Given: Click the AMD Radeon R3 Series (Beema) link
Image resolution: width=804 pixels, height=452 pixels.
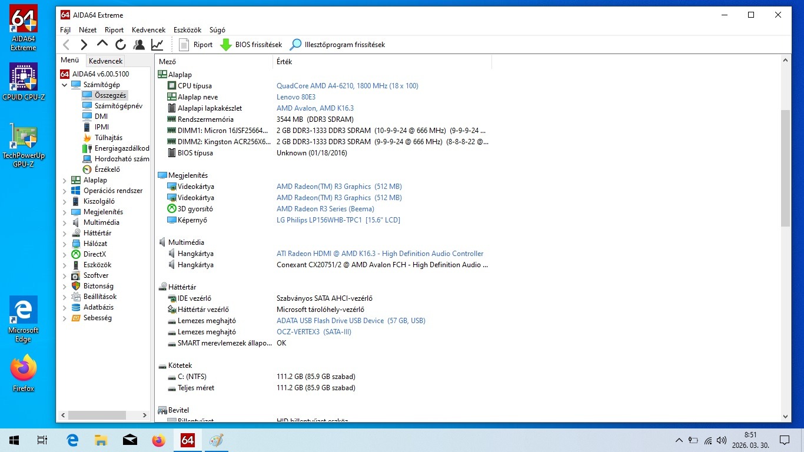Looking at the screenshot, I should tap(325, 209).
